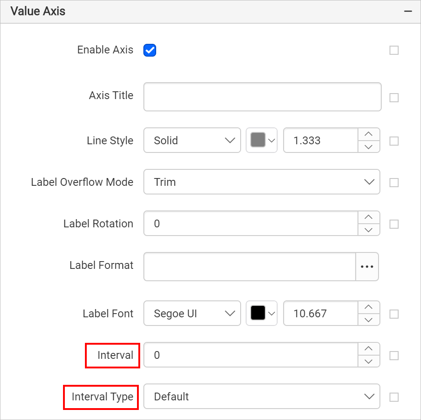This screenshot has width=421, height=420.
Task: Increment the Label Rotation value
Action: [x=368, y=217]
